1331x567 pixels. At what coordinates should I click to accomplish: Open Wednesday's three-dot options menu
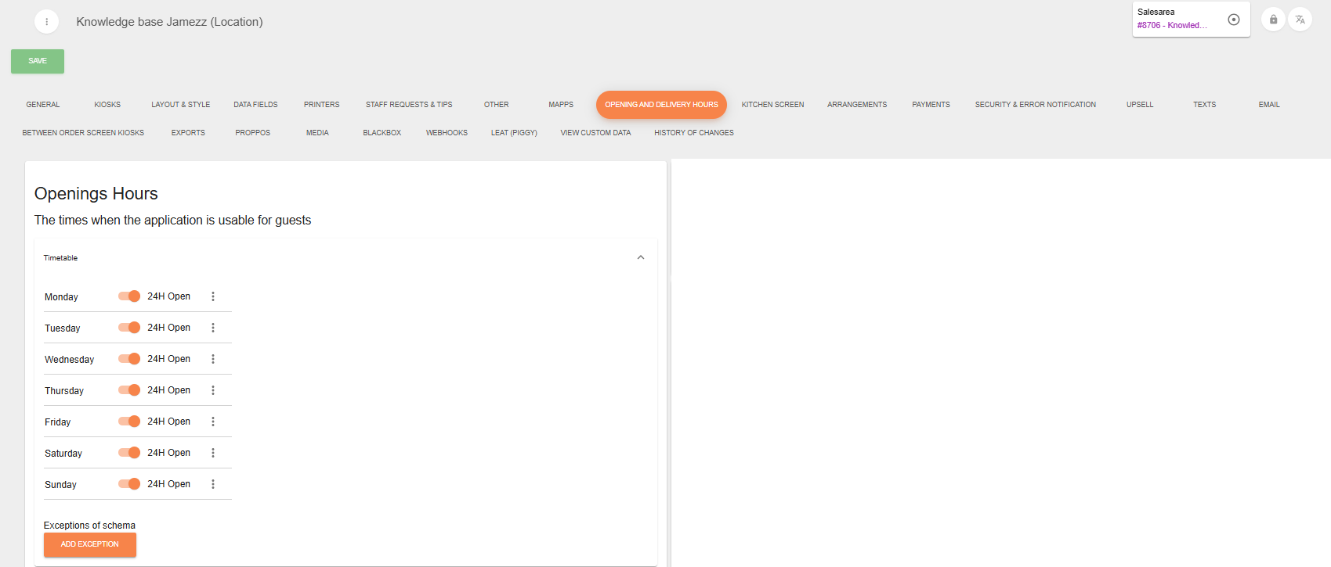coord(213,359)
